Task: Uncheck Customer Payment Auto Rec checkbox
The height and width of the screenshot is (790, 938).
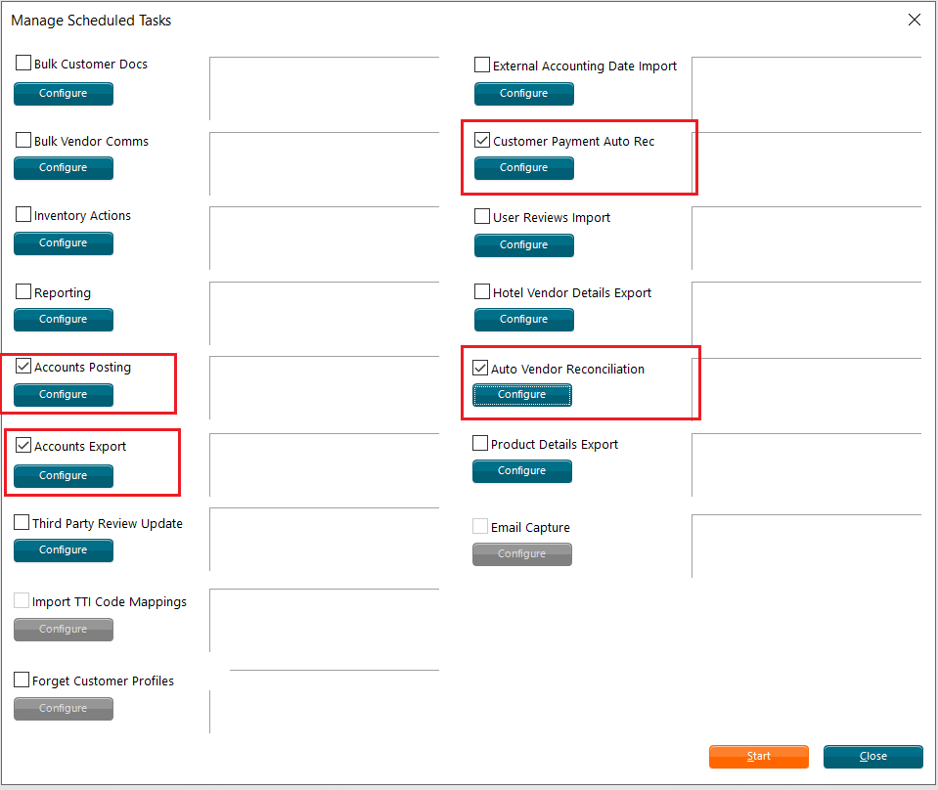Action: pos(482,140)
